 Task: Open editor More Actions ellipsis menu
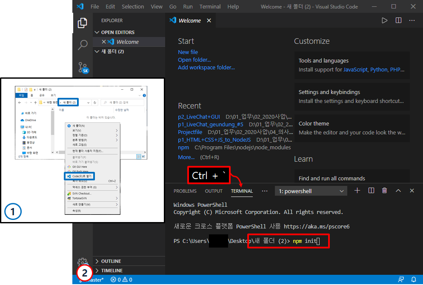pyautogui.click(x=412, y=20)
